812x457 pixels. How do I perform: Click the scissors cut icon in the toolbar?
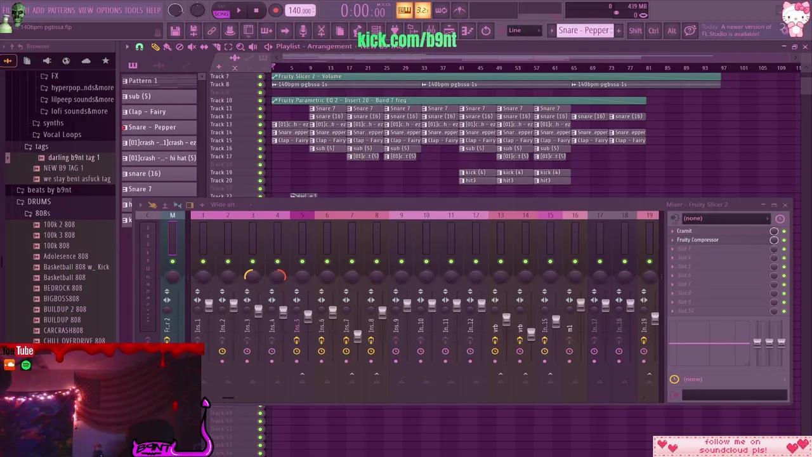[321, 30]
